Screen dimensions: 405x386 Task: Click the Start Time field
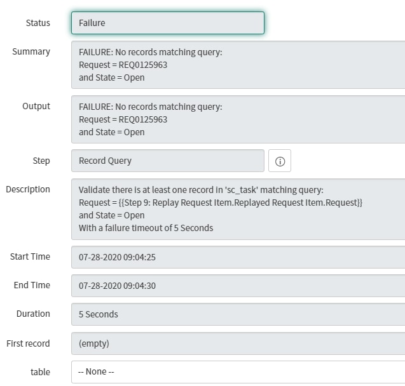tap(238, 257)
